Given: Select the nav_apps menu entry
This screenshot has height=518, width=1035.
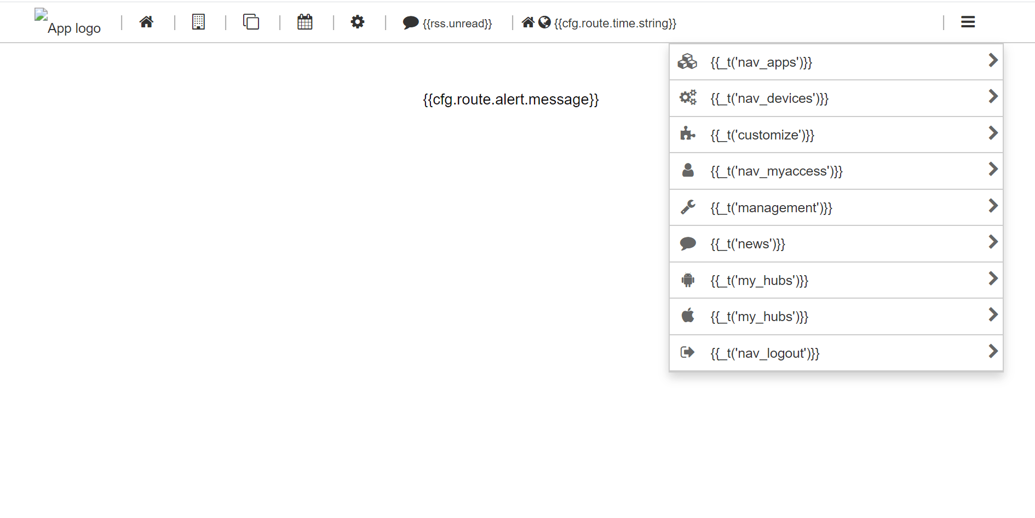Looking at the screenshot, I should coord(761,62).
